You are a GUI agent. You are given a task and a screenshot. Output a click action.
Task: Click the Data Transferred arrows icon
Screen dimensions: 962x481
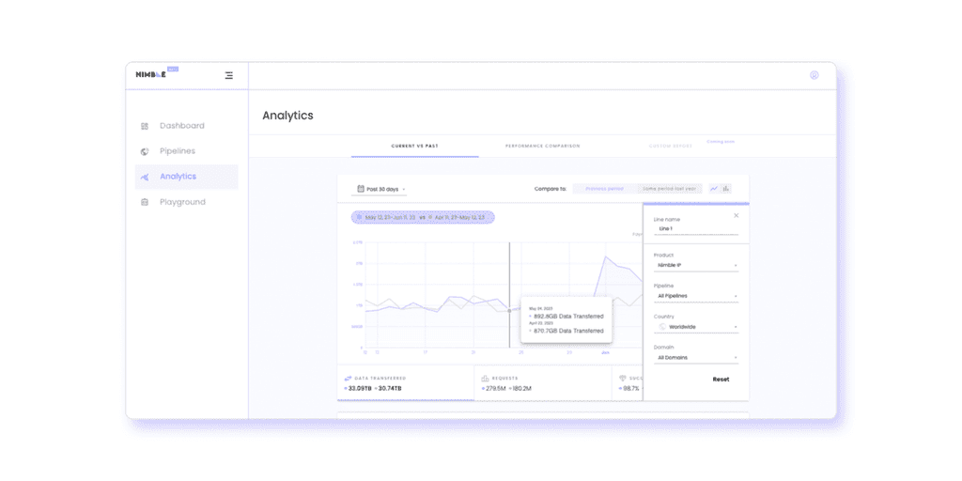point(348,379)
